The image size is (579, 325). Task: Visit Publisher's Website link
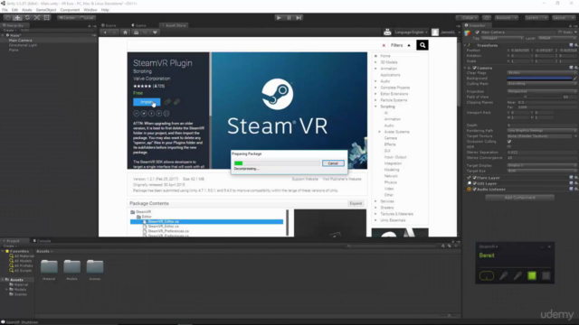click(342, 179)
